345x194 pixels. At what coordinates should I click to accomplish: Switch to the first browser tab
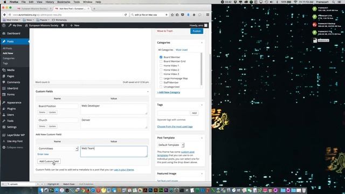34,9
